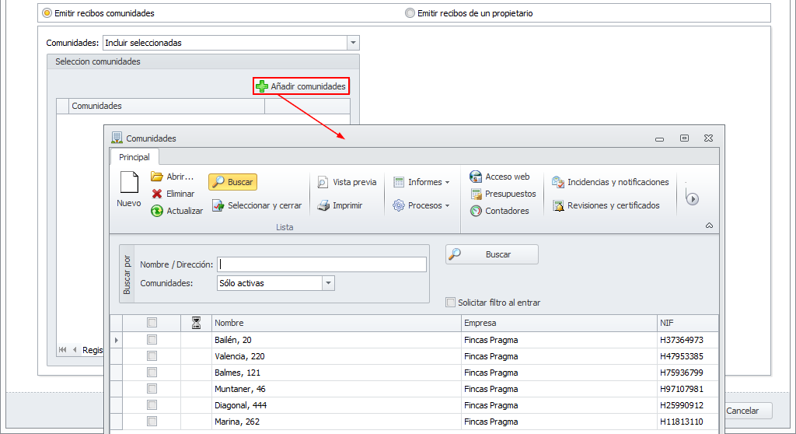
Task: Go to first record in navigator
Action: 62,350
